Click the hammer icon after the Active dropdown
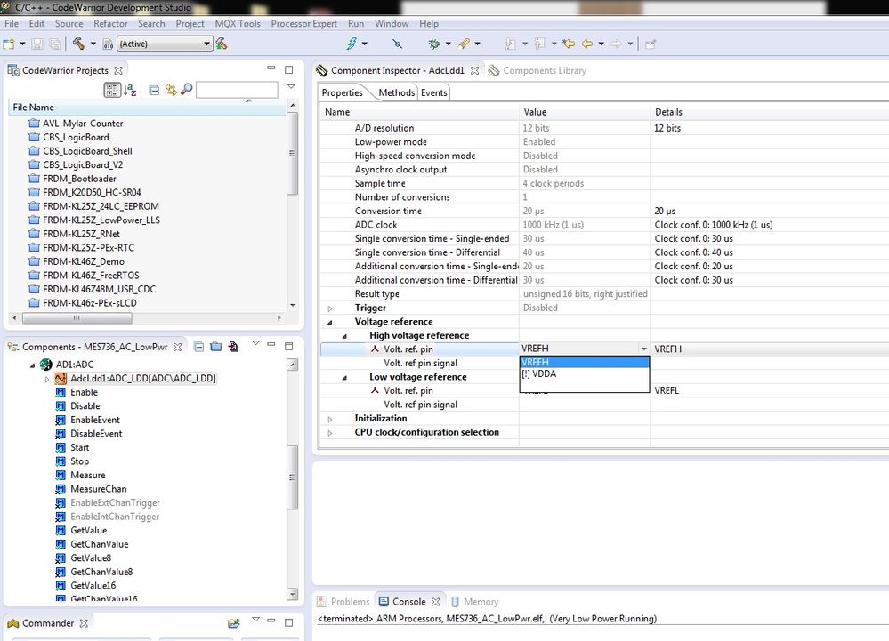The height and width of the screenshot is (641, 889). click(x=222, y=44)
